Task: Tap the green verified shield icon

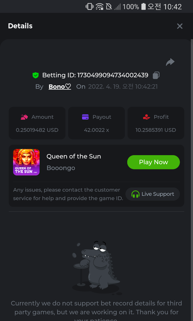Action: point(36,75)
